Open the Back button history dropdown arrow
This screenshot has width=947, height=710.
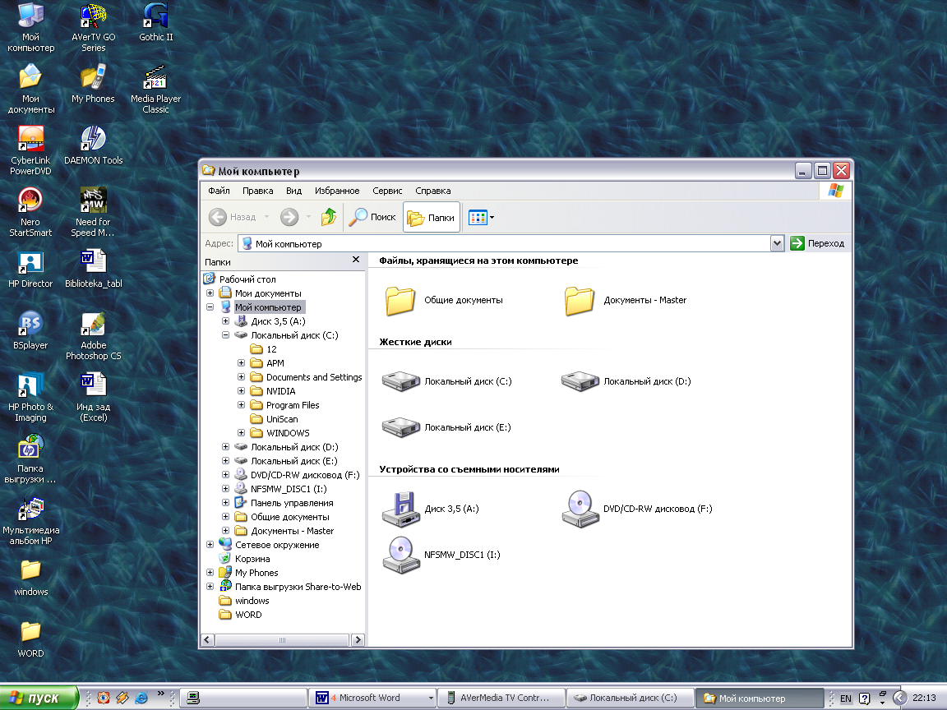pyautogui.click(x=266, y=217)
